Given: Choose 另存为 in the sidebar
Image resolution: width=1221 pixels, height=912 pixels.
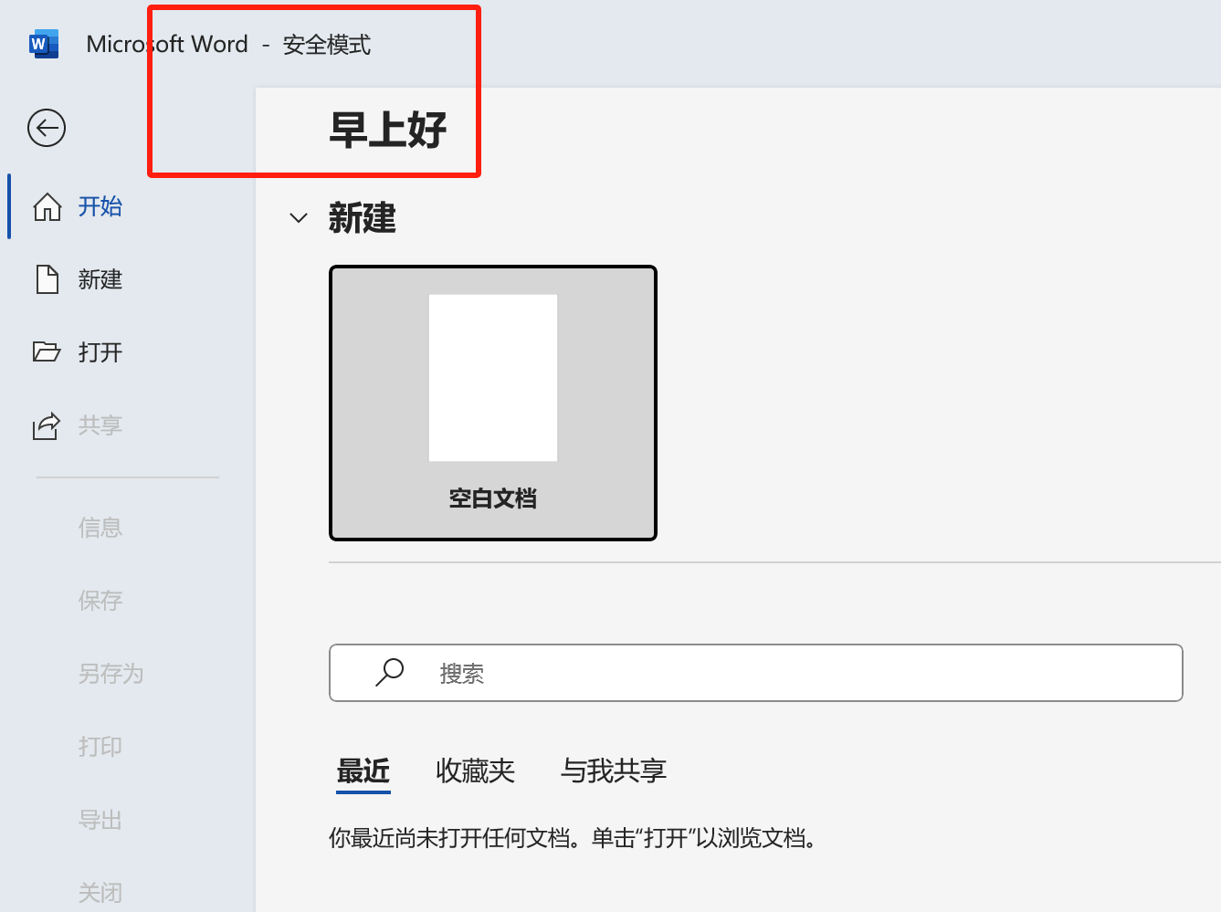Looking at the screenshot, I should (x=111, y=674).
